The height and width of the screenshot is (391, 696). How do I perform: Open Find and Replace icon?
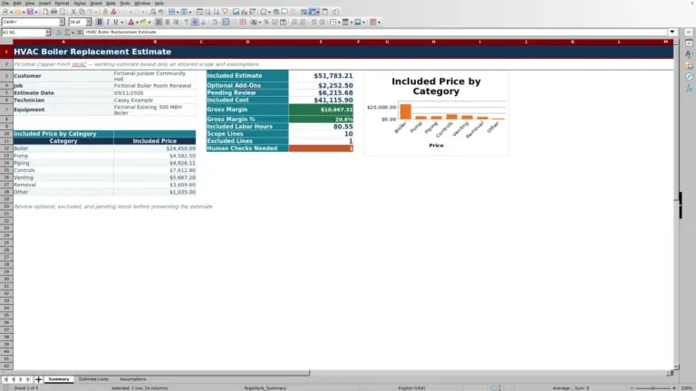point(152,12)
